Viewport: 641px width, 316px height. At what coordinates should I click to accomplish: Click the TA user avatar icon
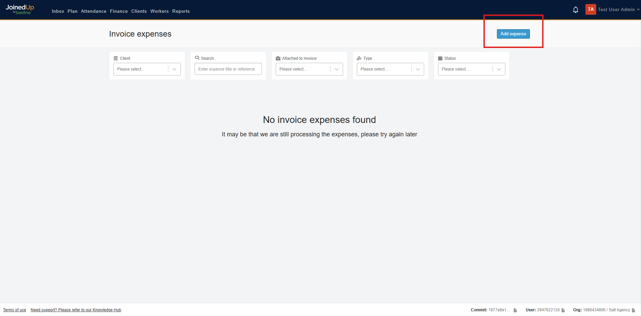coord(591,9)
